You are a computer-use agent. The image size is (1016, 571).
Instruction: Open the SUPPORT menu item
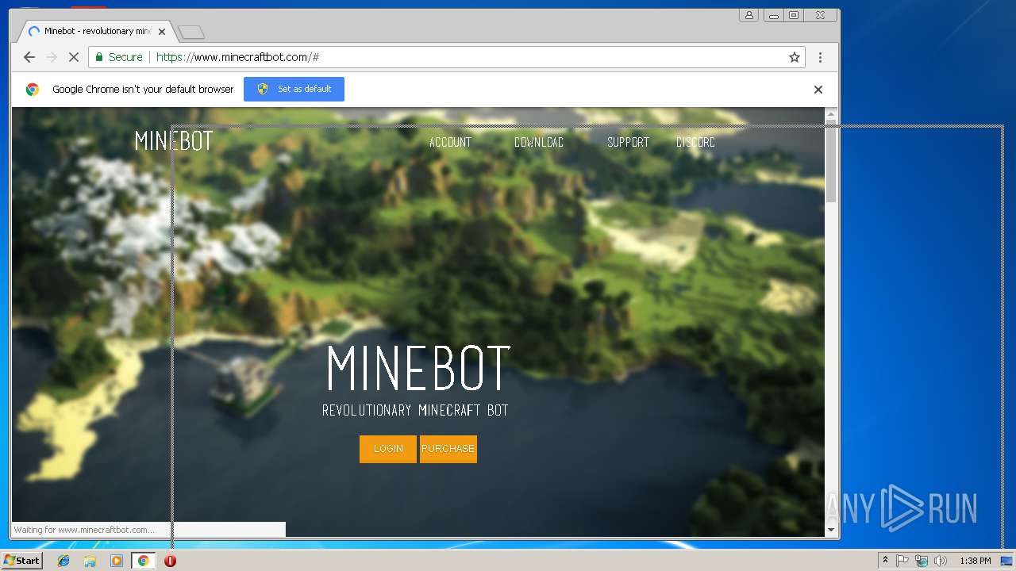pyautogui.click(x=628, y=143)
